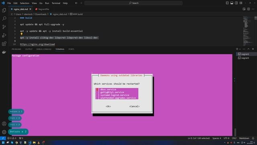The width and height of the screenshot is (257, 145).
Task: Open the Help menu
Action: 65,3
